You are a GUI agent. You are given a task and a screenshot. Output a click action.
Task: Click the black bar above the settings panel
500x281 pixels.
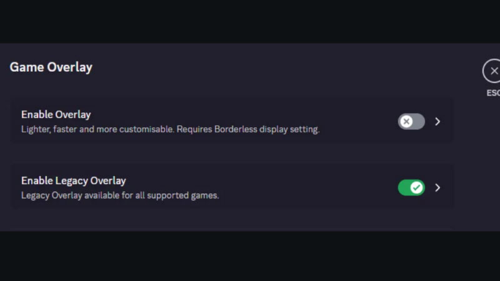[250, 21]
